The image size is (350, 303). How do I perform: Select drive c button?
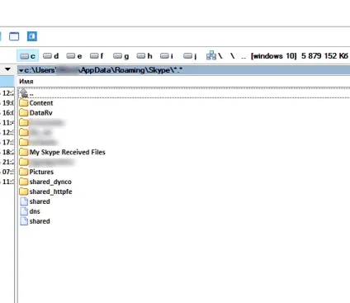pos(28,56)
